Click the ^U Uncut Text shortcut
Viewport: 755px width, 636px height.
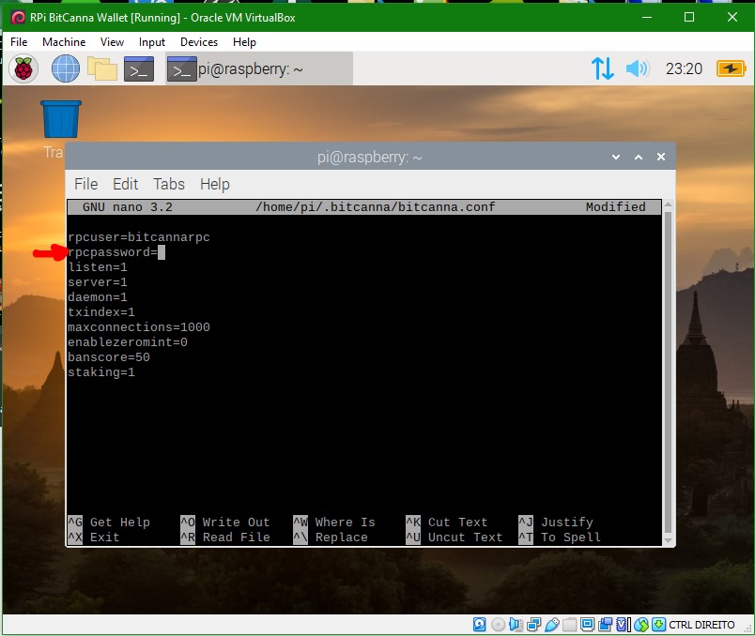[455, 537]
